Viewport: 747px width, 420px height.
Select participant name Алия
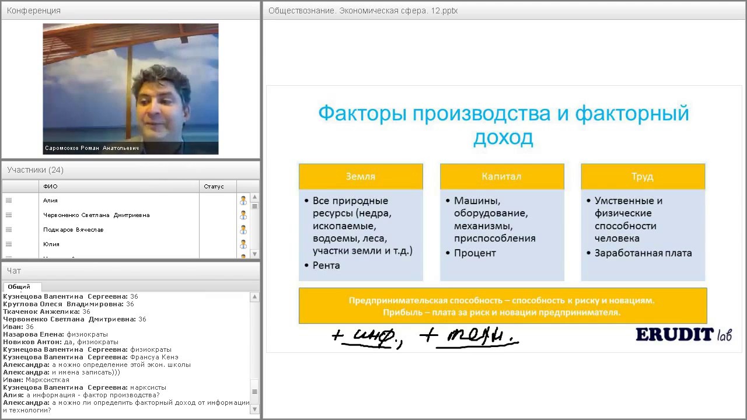point(50,200)
